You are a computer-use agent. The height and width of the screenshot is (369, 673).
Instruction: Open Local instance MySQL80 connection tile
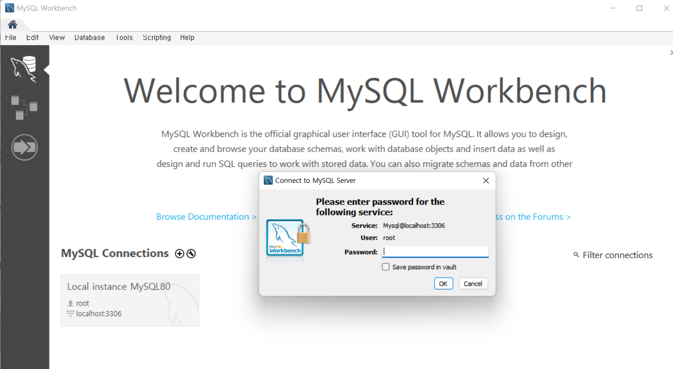click(x=130, y=301)
